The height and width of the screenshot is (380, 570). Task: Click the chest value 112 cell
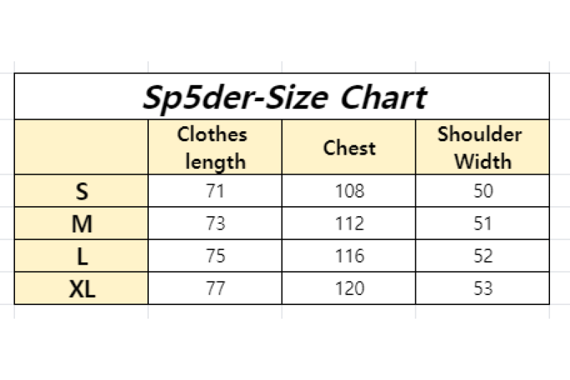pos(349,224)
